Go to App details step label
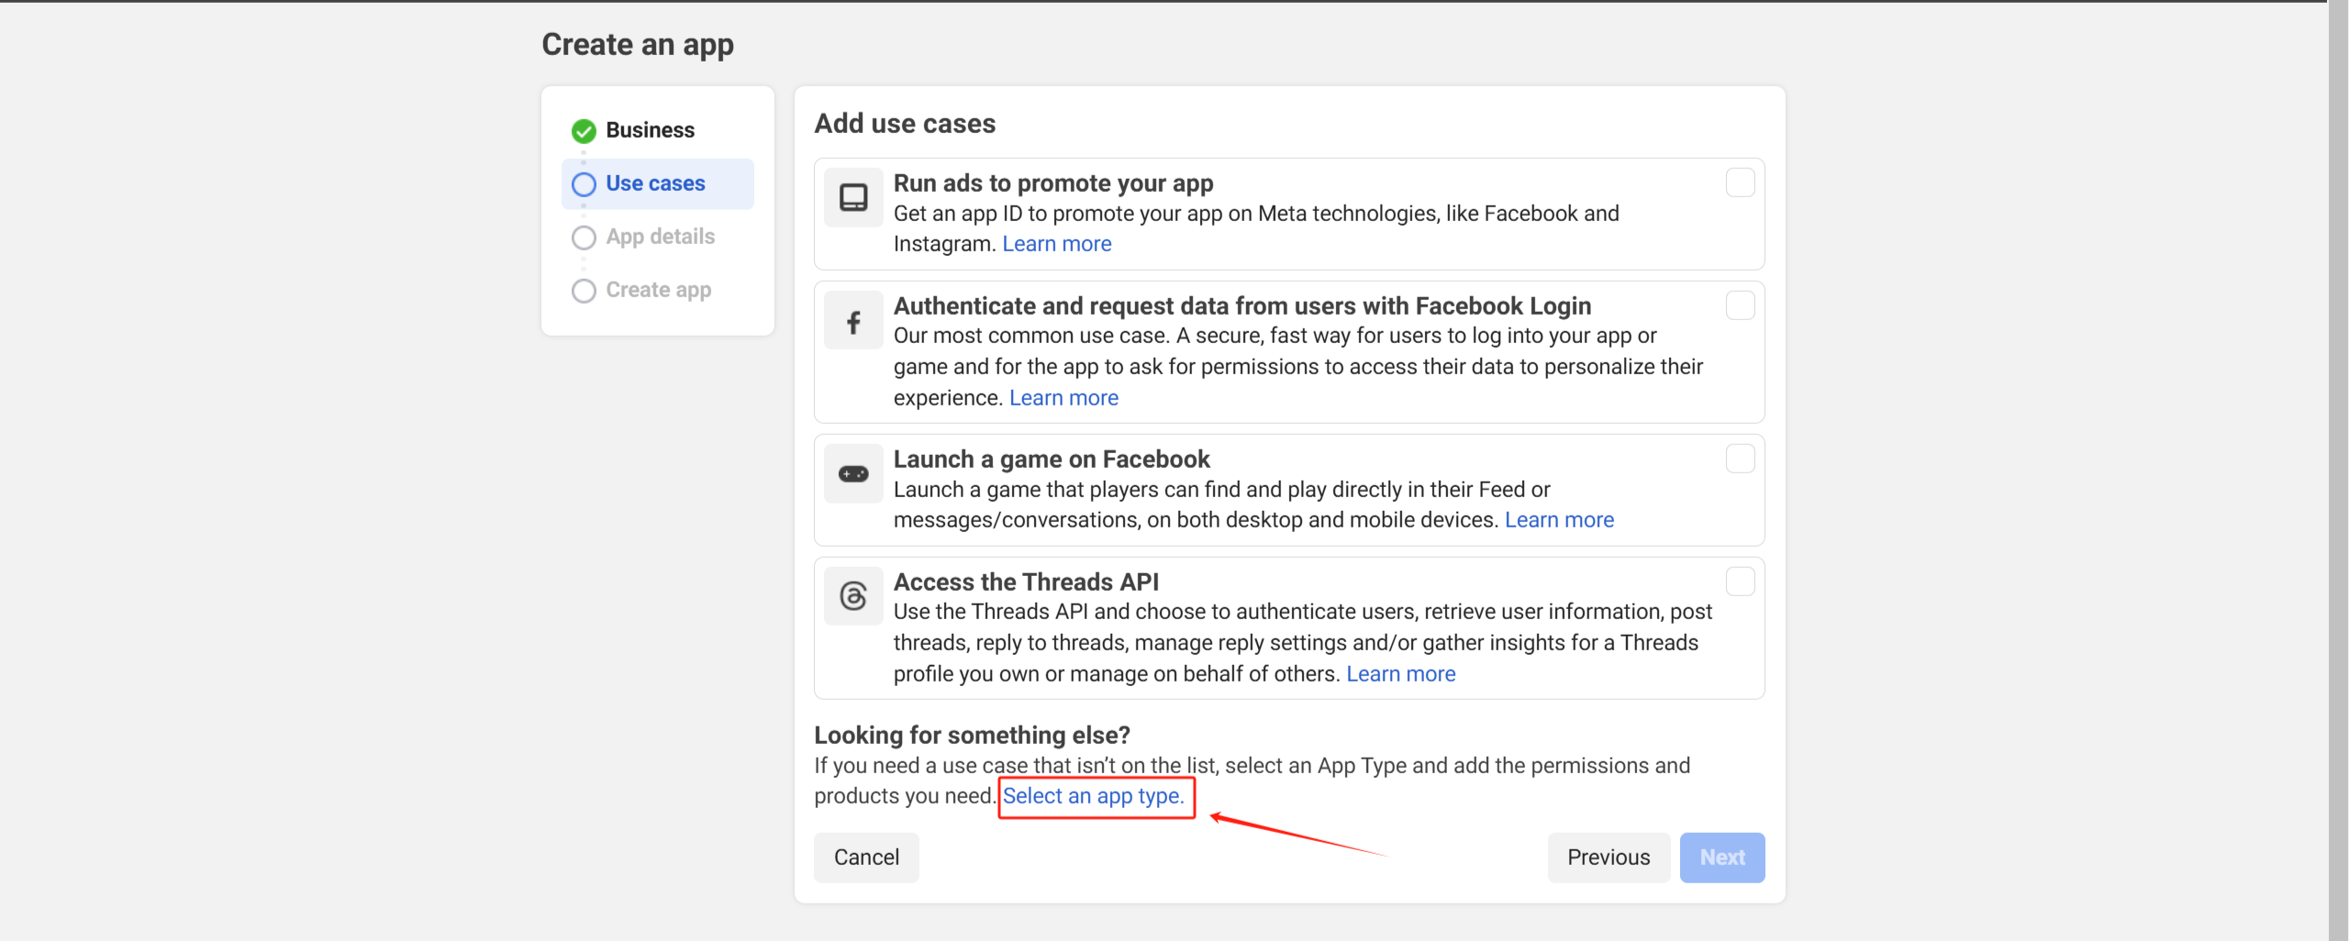This screenshot has height=941, width=2349. pyautogui.click(x=660, y=237)
